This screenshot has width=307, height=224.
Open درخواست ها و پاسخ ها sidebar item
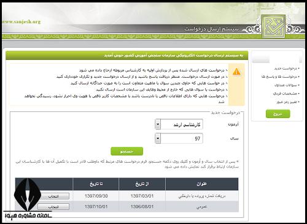[280, 77]
